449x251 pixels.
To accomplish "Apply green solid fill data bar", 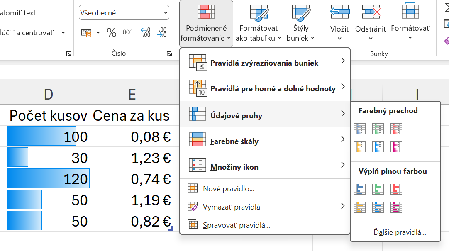I will pos(378,189).
